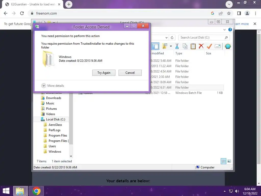Screen dimensions: 261x196
Task: Click the Windows Start button
Action: pyautogui.click(x=6, y=191)
